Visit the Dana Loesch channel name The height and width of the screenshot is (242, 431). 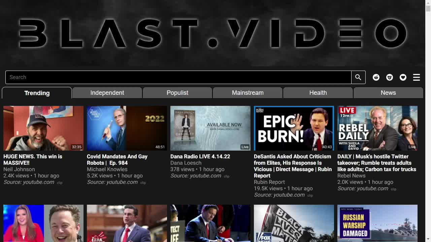(186, 163)
